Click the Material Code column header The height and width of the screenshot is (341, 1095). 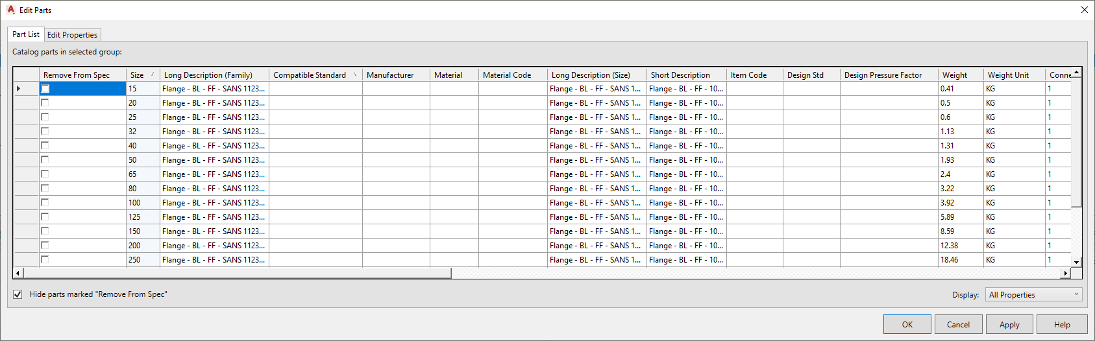(513, 75)
